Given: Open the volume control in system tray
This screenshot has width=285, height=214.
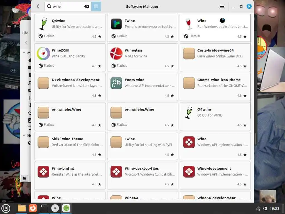Looking at the screenshot, I should point(265,208).
